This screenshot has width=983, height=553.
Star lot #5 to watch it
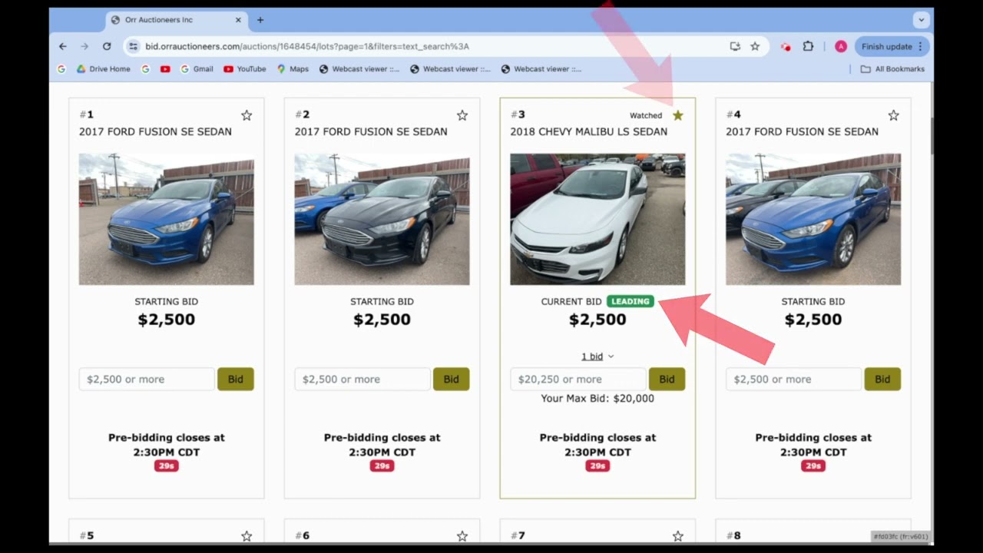click(x=247, y=536)
